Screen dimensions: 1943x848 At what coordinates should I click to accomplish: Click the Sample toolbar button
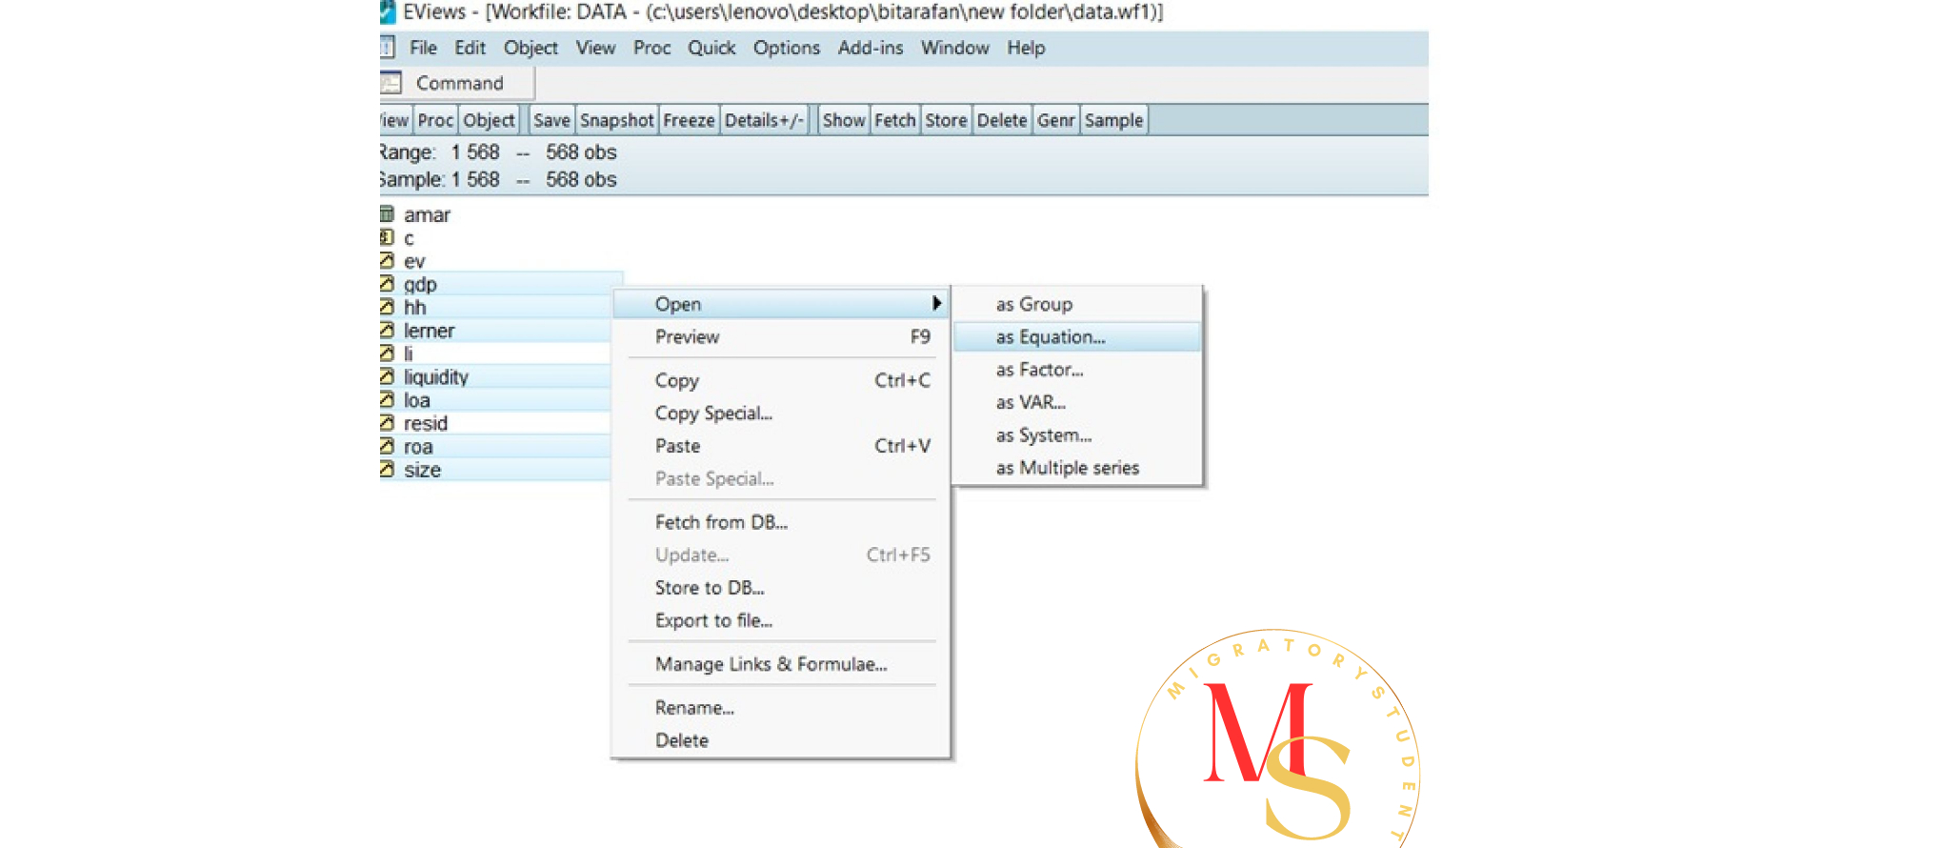(x=1113, y=120)
